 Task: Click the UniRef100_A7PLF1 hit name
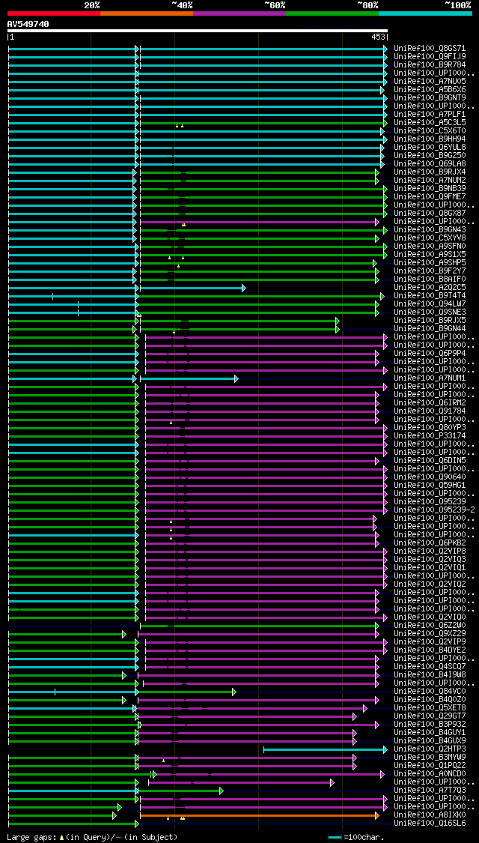click(x=430, y=114)
